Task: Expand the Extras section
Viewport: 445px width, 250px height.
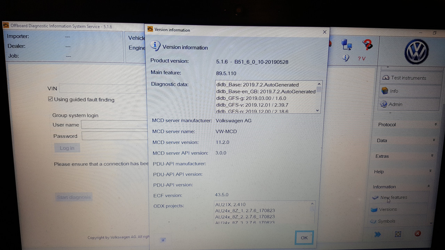Action: 405,156
